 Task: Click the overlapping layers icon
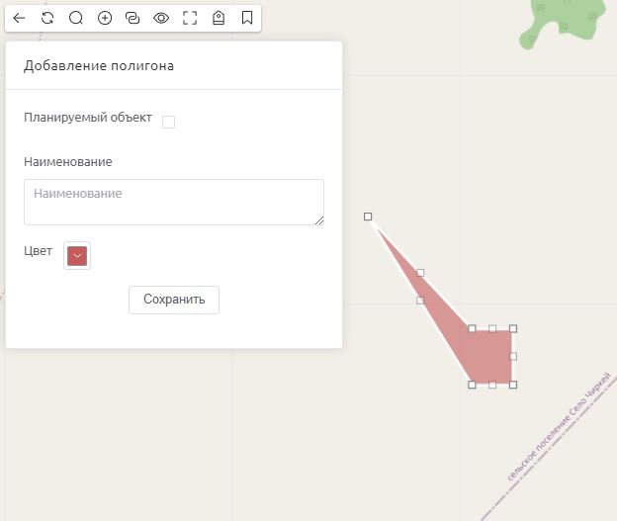click(132, 18)
